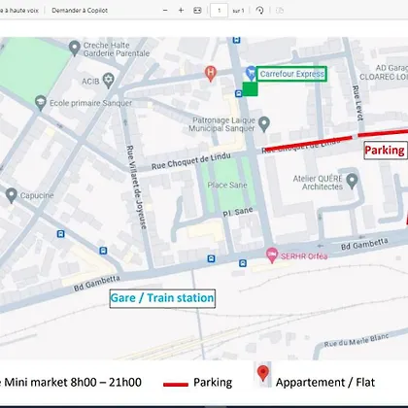This screenshot has height=408, width=408.
Task: Click the Gare / Train station label
Action: click(x=162, y=298)
